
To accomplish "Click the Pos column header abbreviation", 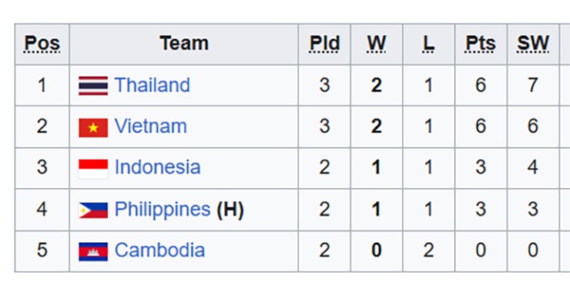I will 42,44.
